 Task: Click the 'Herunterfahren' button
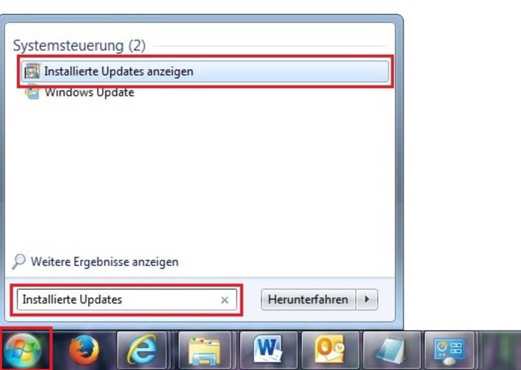[308, 300]
